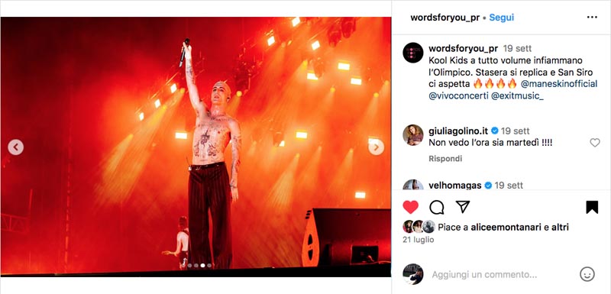Select the last carousel dot indicator

[x=209, y=265]
